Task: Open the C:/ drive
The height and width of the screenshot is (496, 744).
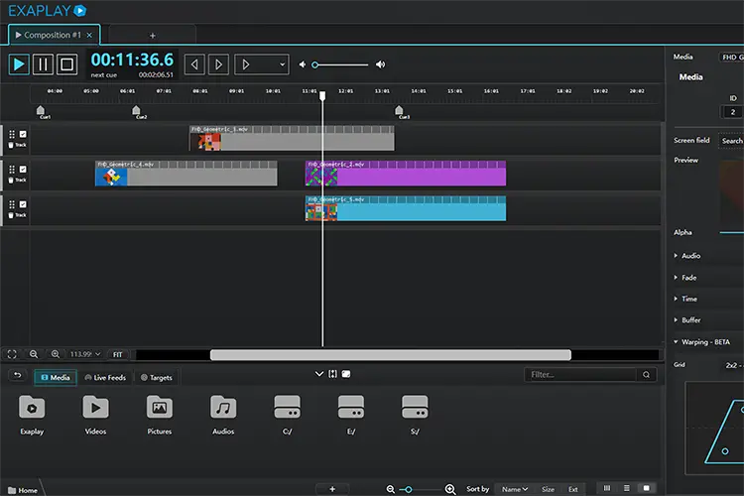Action: pos(287,414)
